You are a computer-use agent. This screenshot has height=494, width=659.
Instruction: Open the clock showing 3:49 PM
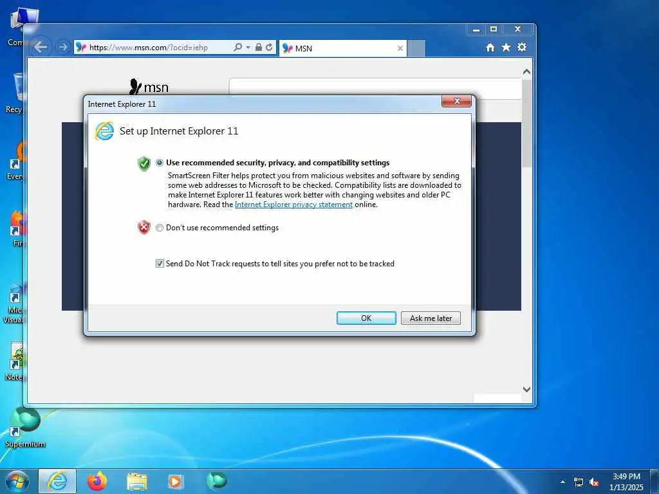pos(626,482)
